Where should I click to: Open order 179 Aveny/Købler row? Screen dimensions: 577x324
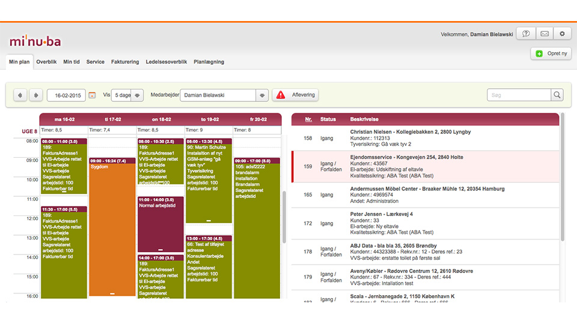coord(426,277)
